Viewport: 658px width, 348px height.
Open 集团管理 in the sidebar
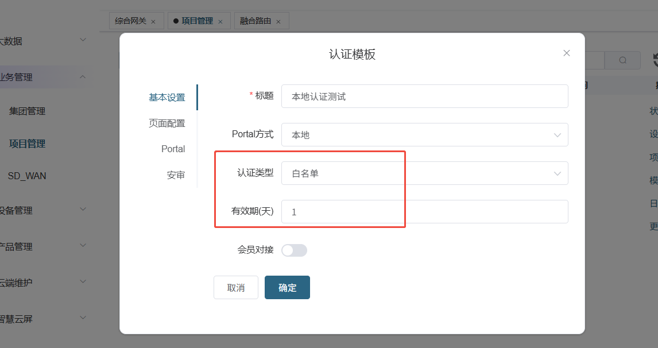[x=27, y=111]
